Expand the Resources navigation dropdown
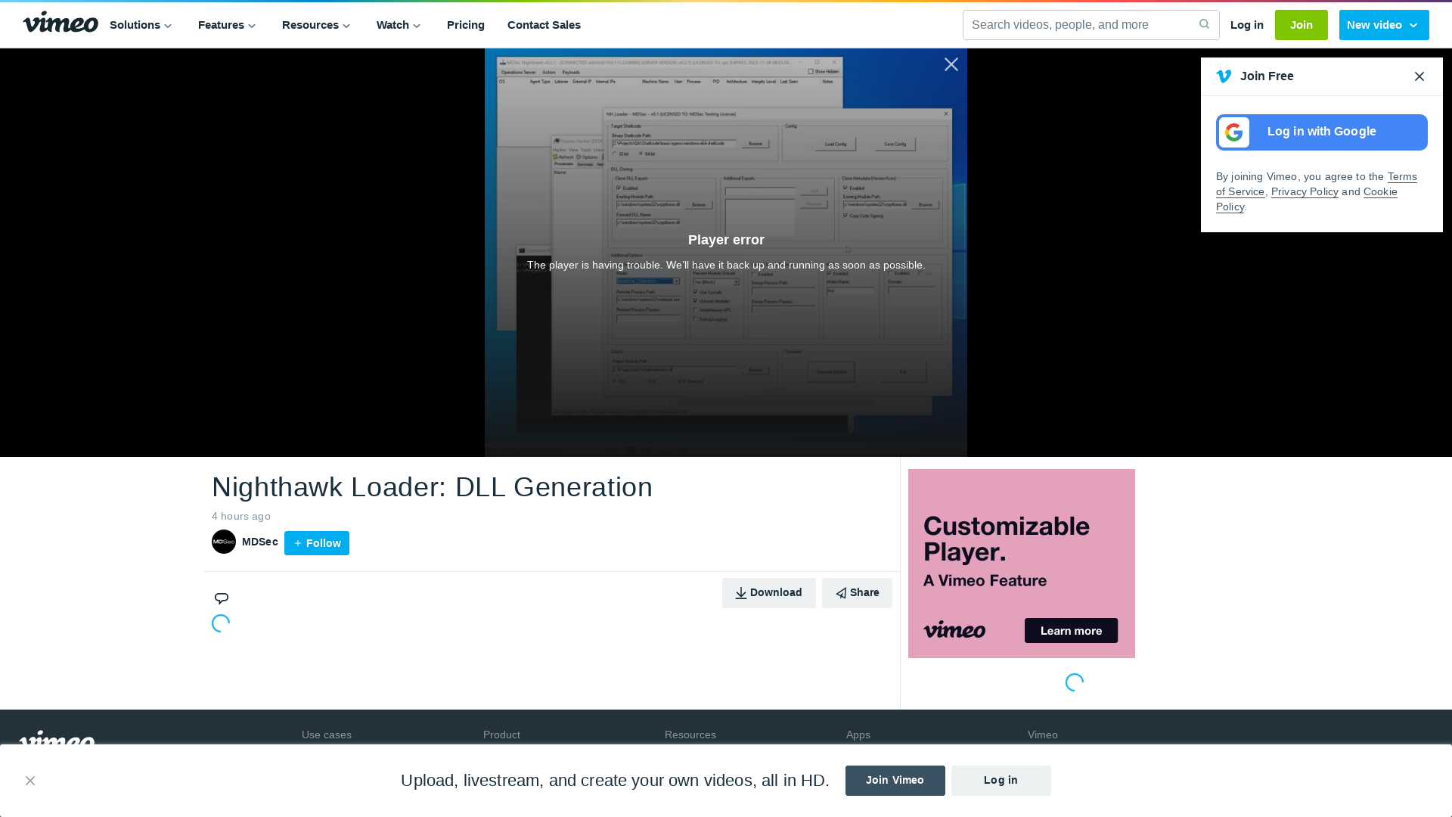Viewport: 1452px width, 817px height. click(x=316, y=25)
